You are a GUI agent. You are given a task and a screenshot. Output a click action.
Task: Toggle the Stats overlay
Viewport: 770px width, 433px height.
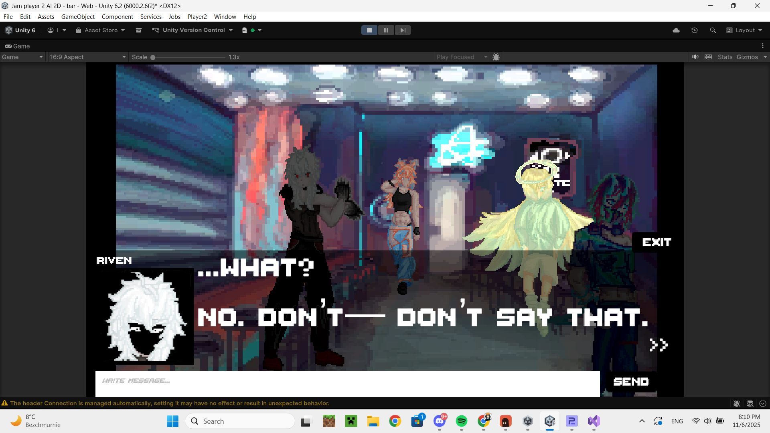pos(725,57)
